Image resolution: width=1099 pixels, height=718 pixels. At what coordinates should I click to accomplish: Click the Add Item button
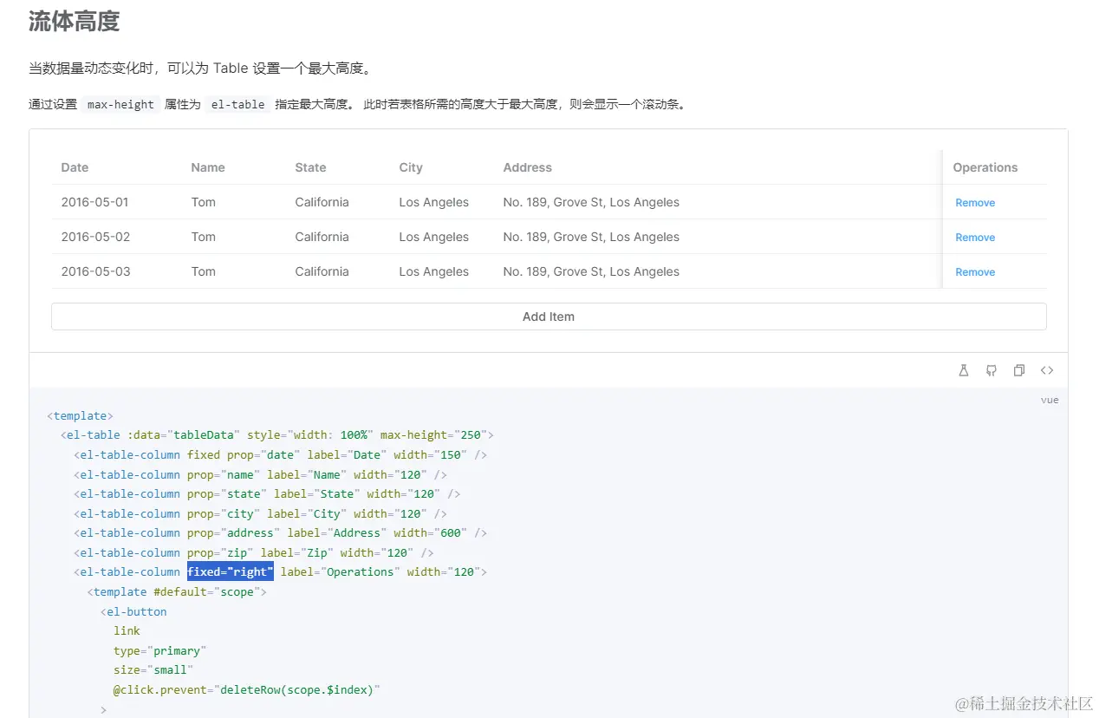[x=549, y=317]
